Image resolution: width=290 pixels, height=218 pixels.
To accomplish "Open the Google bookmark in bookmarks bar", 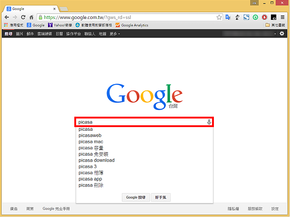I will pos(36,25).
